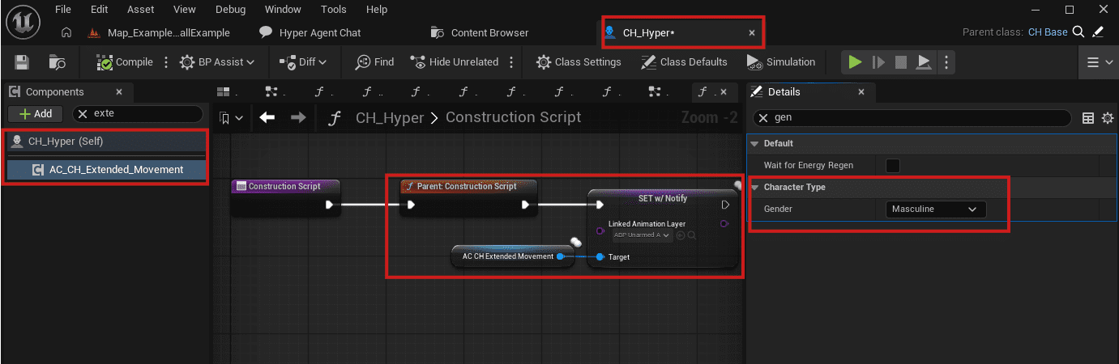Close the Details panel tab
The height and width of the screenshot is (364, 1119).
point(861,92)
